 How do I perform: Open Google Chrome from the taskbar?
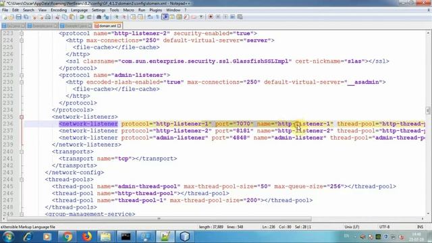(x=67, y=236)
